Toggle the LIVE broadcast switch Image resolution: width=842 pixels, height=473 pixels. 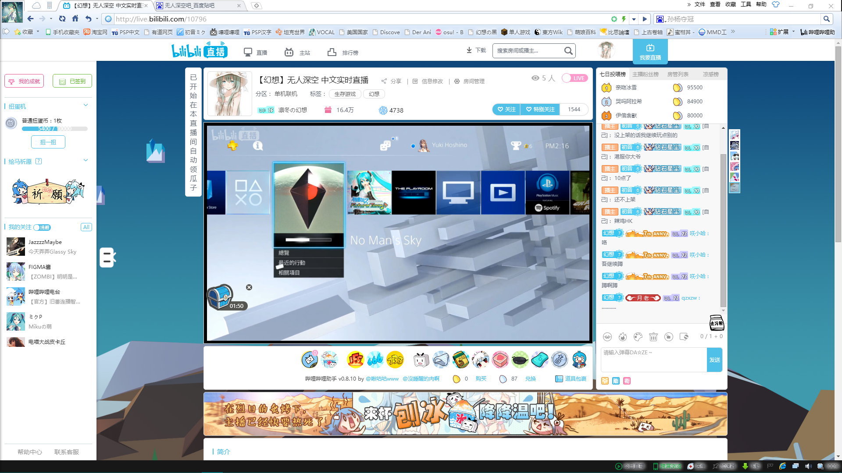click(575, 78)
